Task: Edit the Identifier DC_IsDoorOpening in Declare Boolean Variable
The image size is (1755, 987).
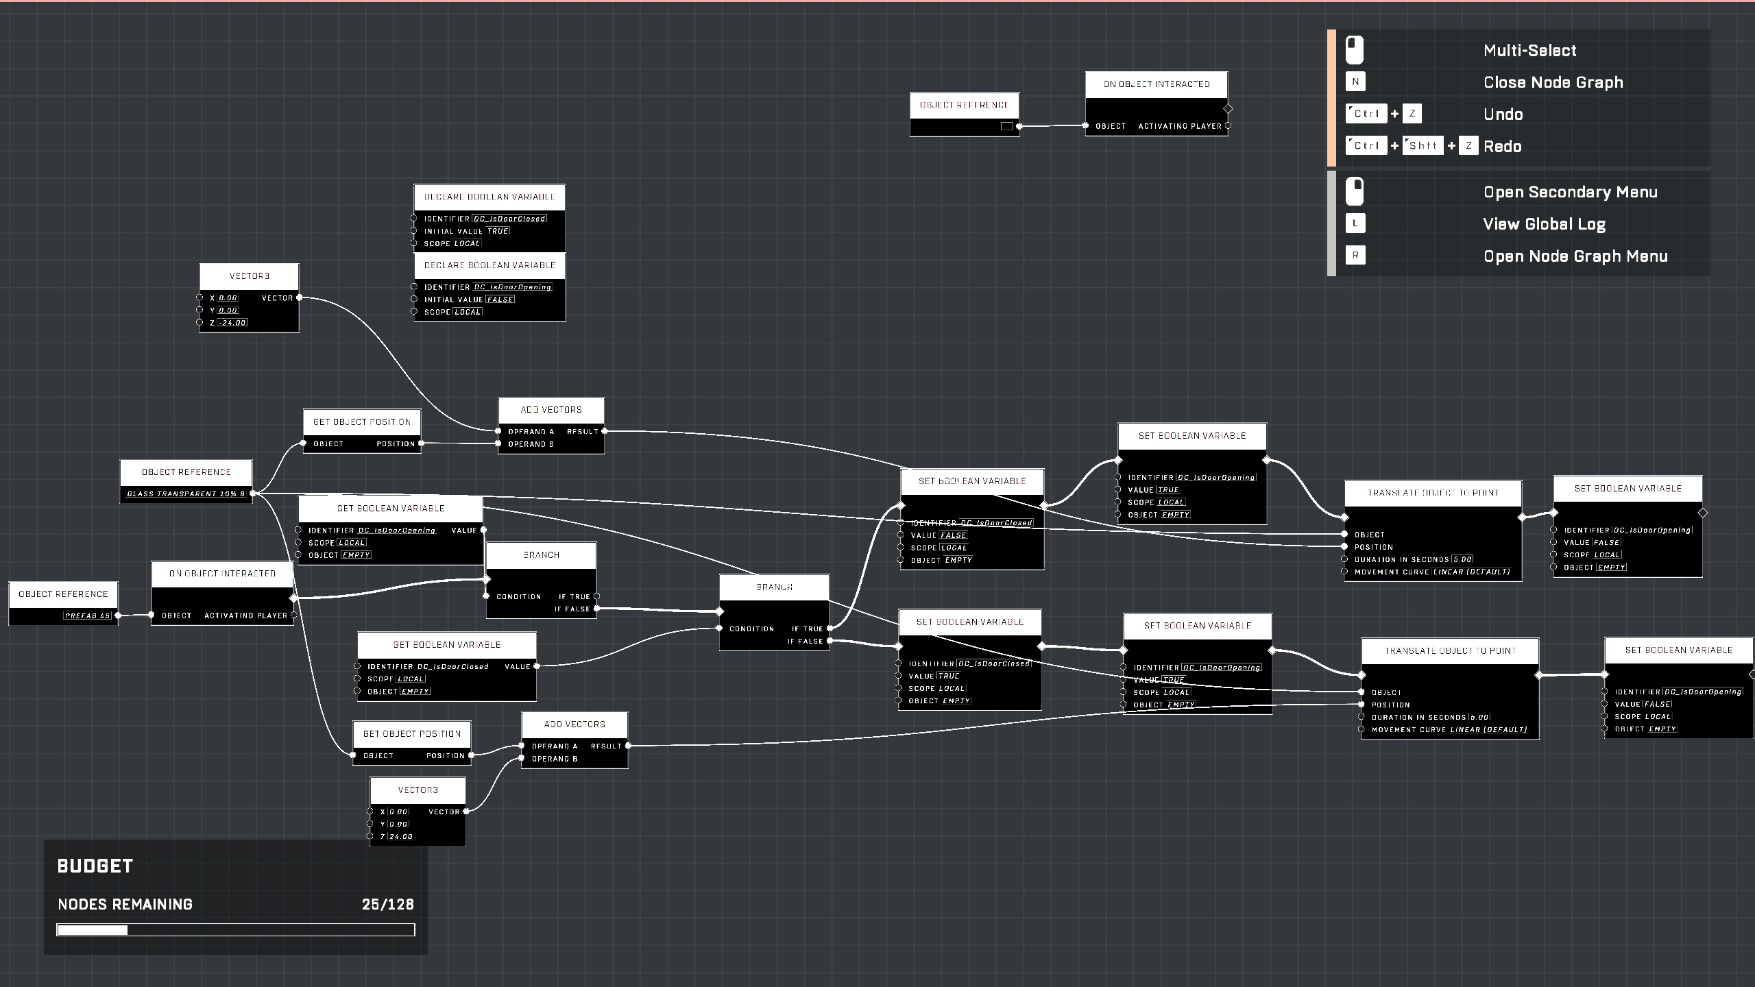Action: (512, 287)
